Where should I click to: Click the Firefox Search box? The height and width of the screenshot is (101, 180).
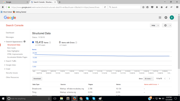coord(124,7)
